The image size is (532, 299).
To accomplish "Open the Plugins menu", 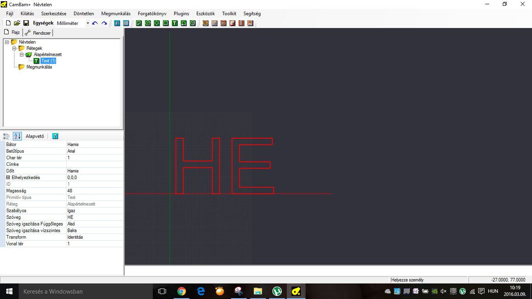I will (182, 14).
